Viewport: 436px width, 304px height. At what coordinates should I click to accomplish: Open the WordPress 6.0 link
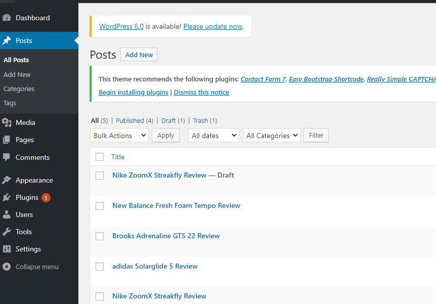[x=121, y=26]
